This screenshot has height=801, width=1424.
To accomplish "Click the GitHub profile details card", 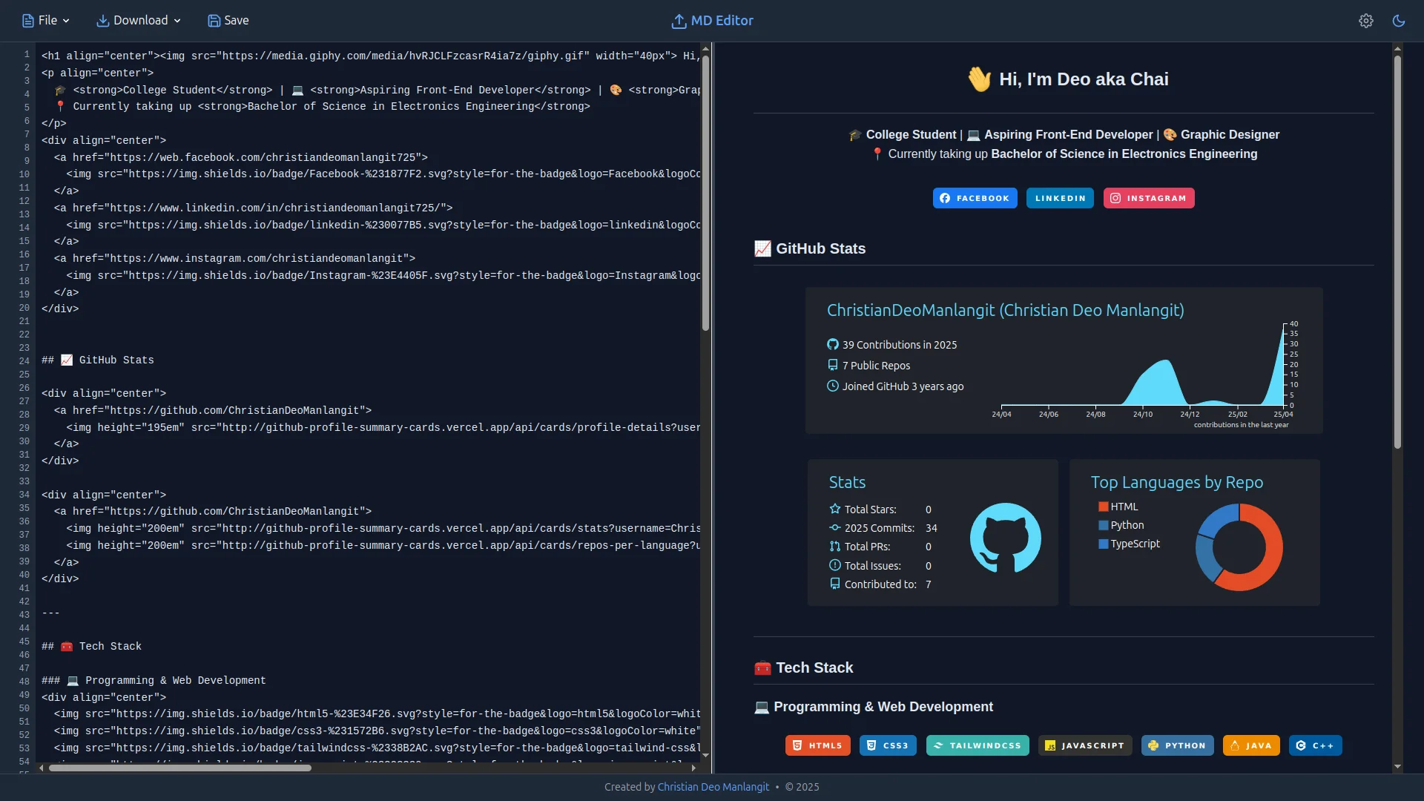I will click(1064, 360).
